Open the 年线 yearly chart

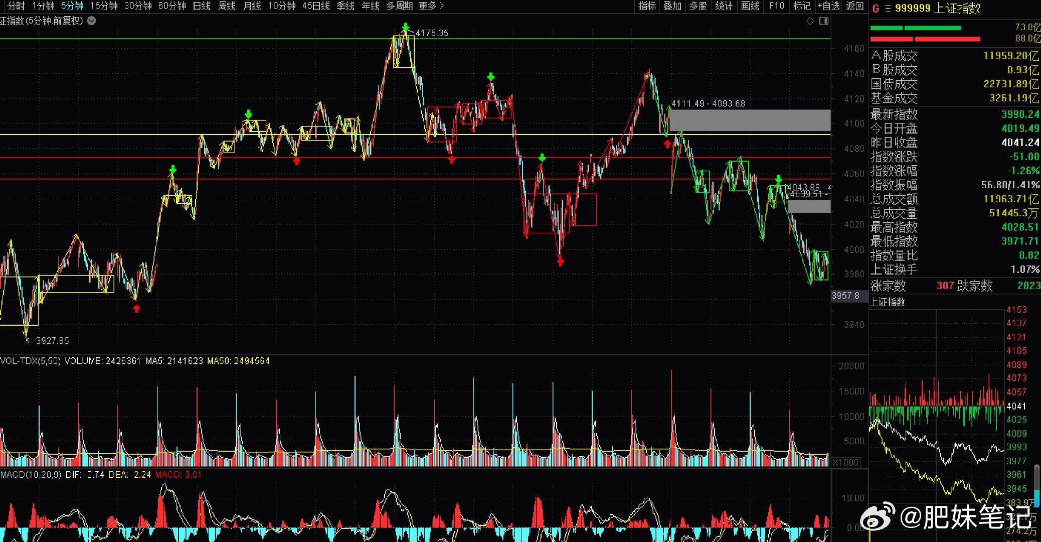371,6
